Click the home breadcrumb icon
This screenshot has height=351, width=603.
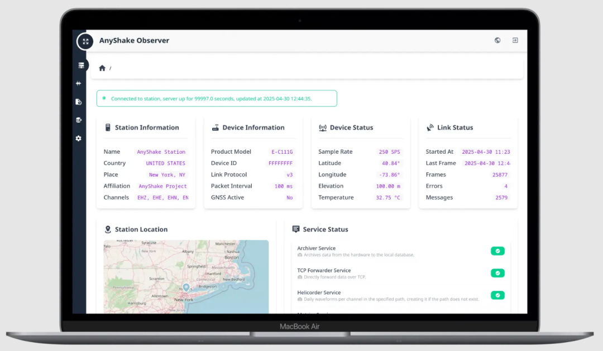(102, 68)
